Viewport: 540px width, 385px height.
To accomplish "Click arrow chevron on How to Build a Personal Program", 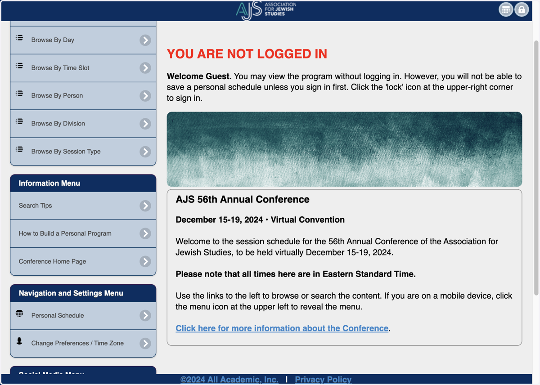I will (145, 233).
